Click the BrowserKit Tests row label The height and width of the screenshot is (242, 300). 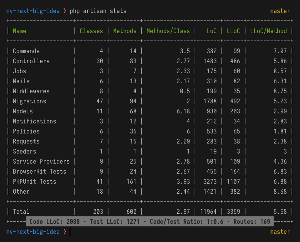coord(39,171)
